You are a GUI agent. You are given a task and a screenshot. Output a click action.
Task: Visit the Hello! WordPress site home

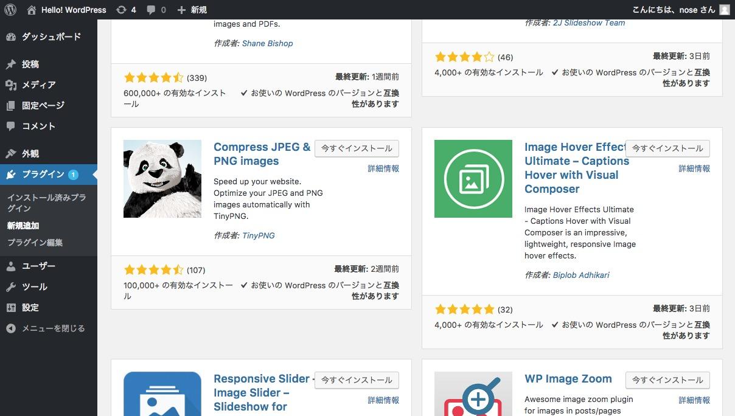point(67,10)
